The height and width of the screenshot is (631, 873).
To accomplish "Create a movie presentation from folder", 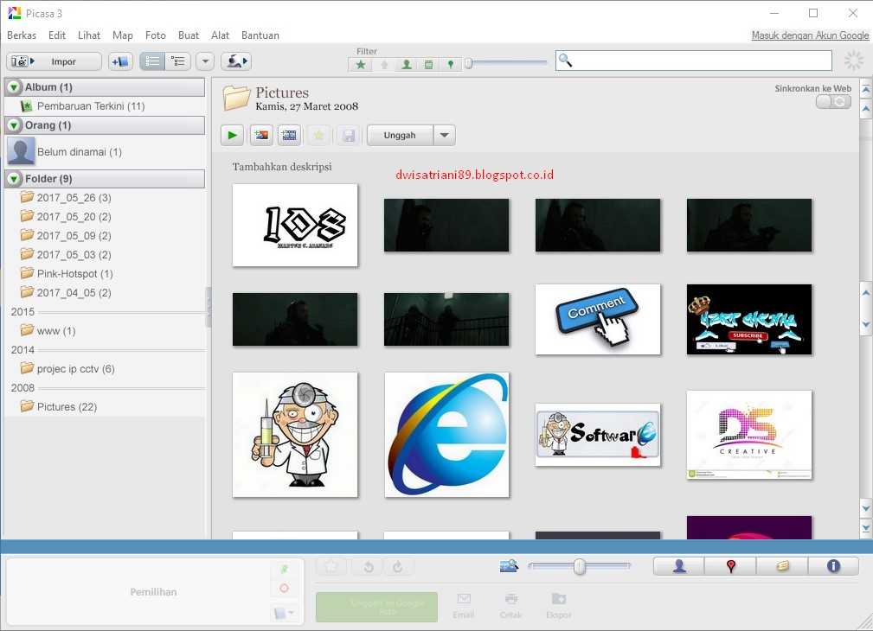I will 290,135.
